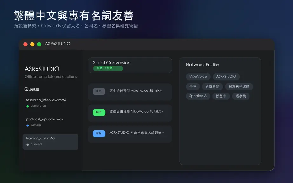Viewport: 293px width, 183px height.
Task: Open the training_call.m4a queue item
Action: pyautogui.click(x=50, y=142)
